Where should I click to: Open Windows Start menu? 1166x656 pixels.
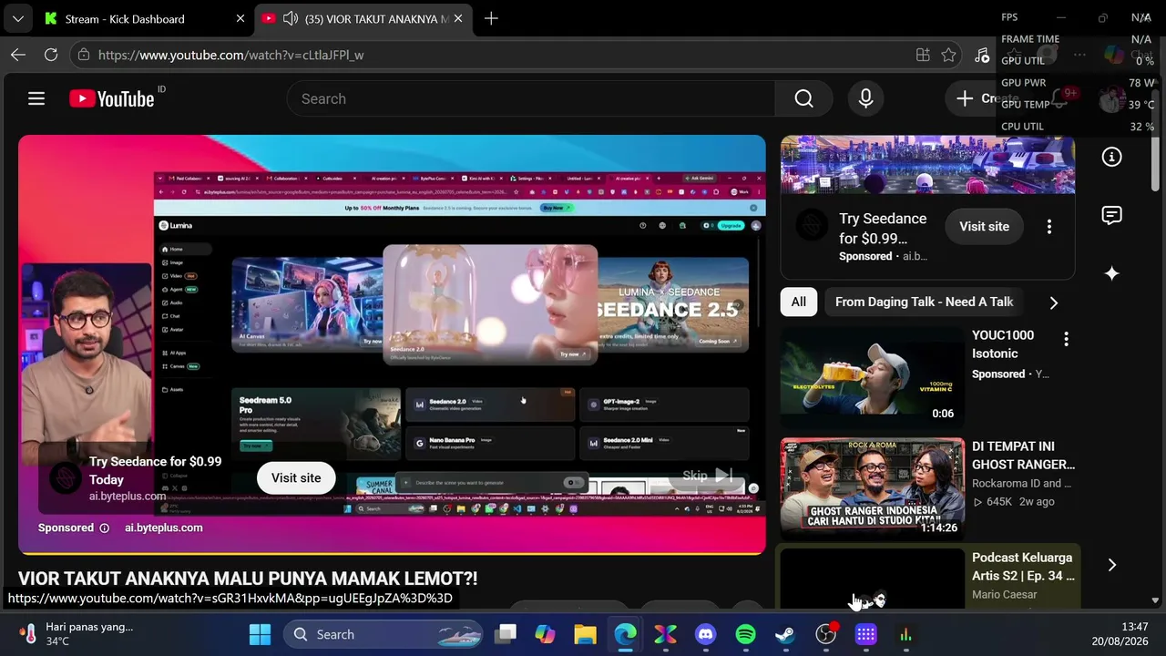(260, 634)
